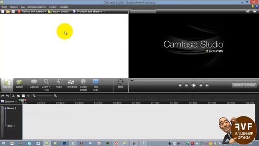Screen dimensions: 259x146
Task: Open the Воспроизведение menu
Action: tap(37, 7)
